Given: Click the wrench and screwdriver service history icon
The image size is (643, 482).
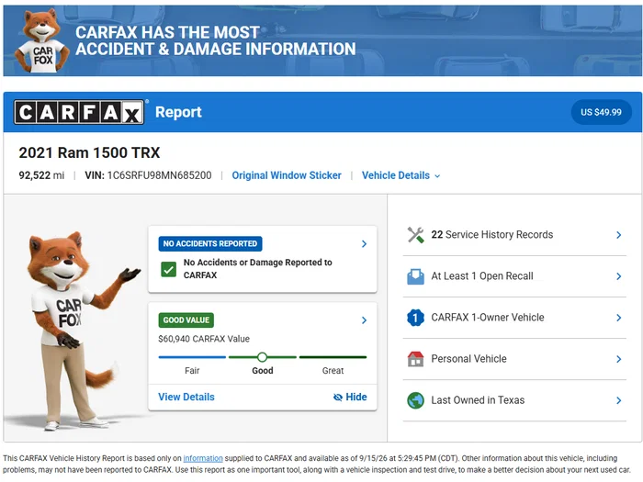Looking at the screenshot, I should pos(415,235).
